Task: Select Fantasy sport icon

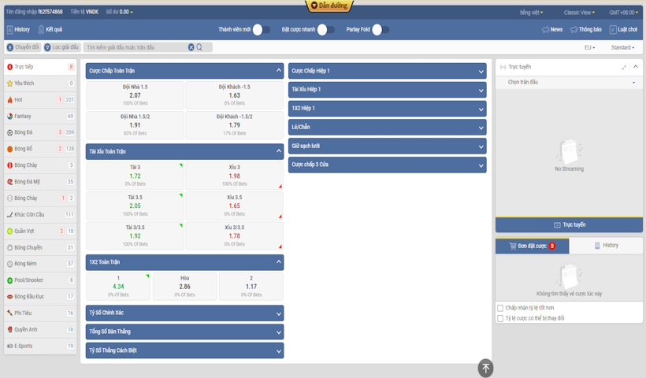Action: (x=10, y=116)
